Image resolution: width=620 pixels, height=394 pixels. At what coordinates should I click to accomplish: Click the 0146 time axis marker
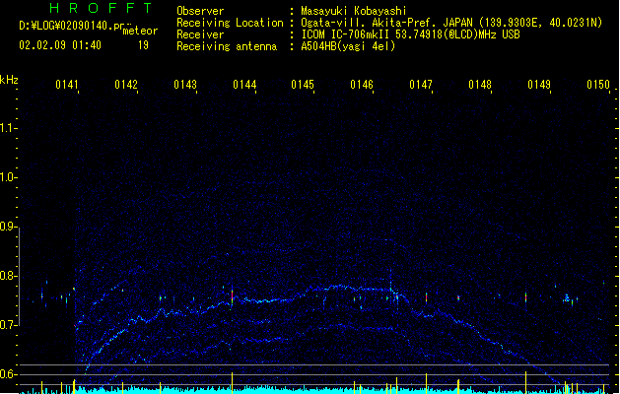pyautogui.click(x=362, y=85)
